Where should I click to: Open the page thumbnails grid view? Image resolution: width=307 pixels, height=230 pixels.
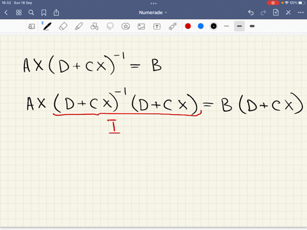click(x=19, y=13)
